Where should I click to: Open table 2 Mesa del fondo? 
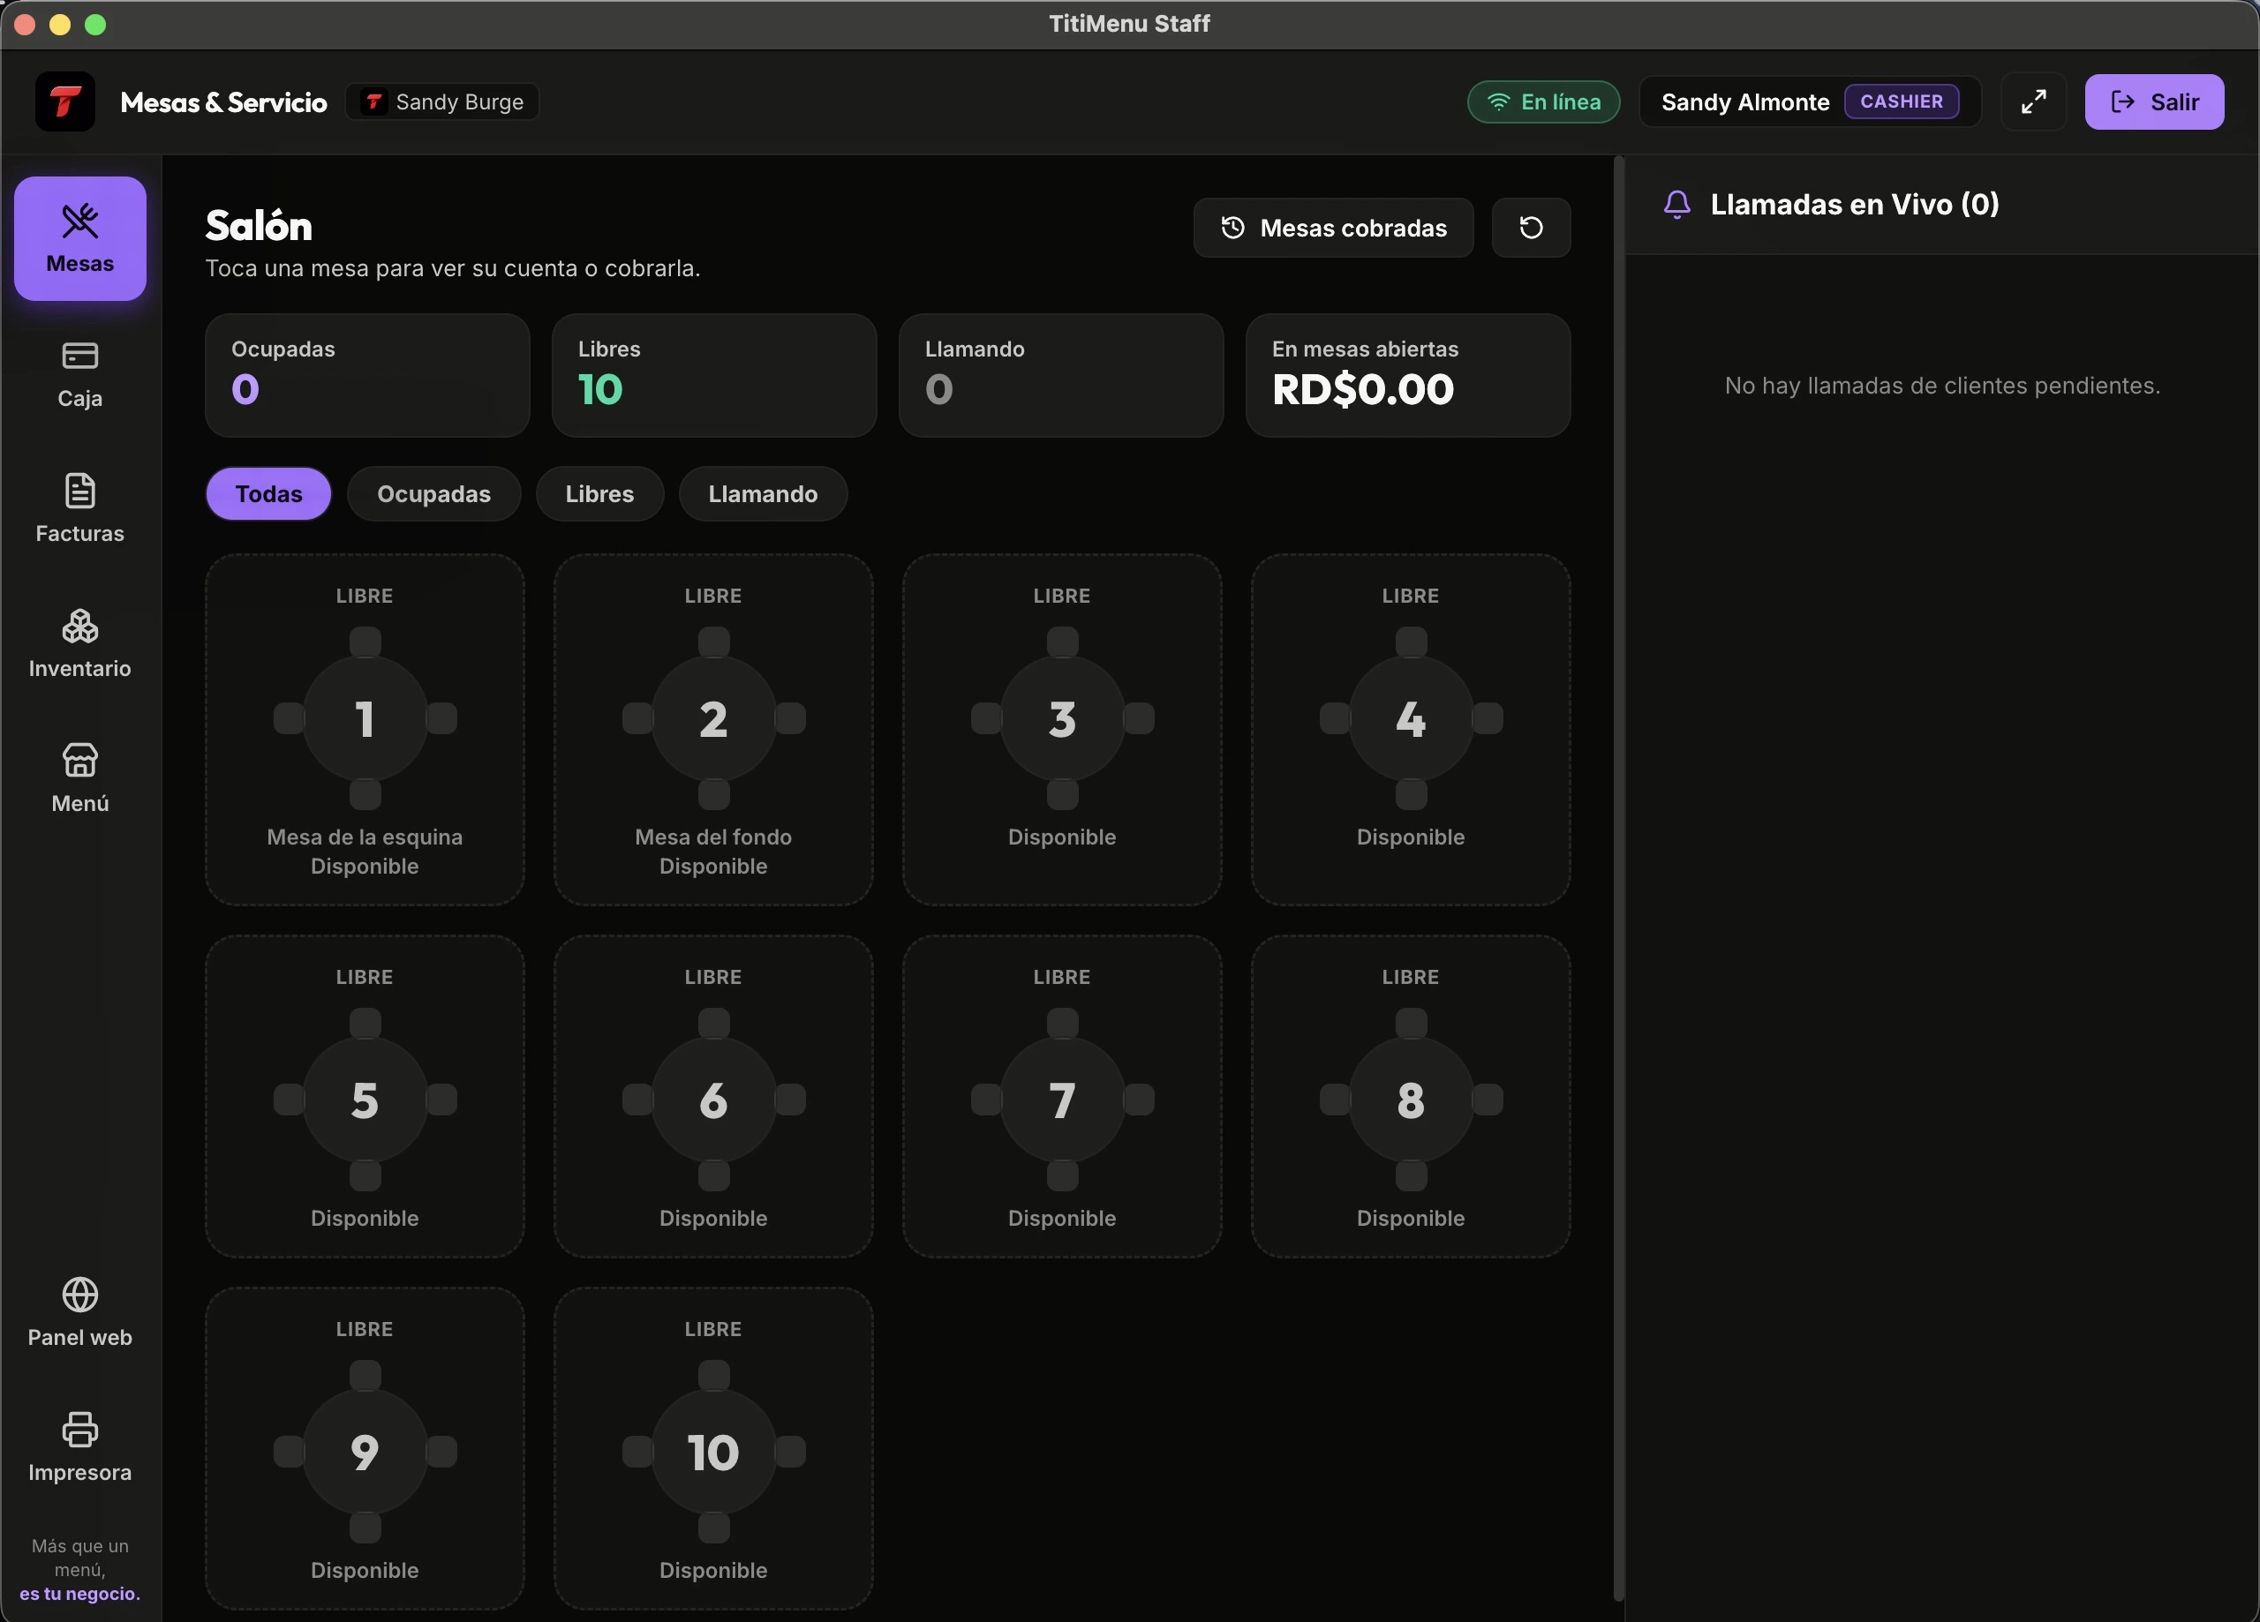pyautogui.click(x=713, y=729)
